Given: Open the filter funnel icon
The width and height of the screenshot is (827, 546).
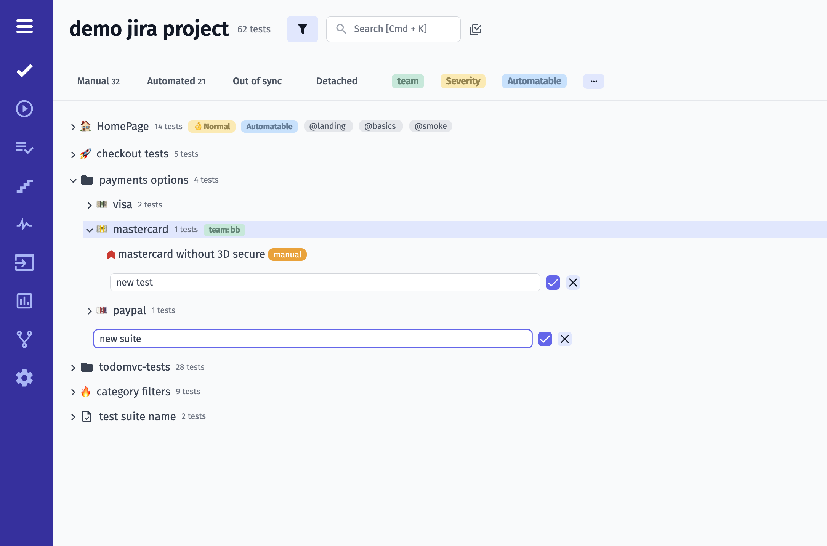Looking at the screenshot, I should (x=302, y=29).
